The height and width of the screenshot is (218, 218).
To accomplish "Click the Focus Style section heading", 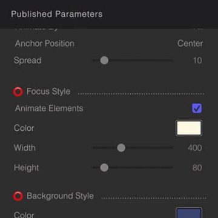I will (x=48, y=91).
